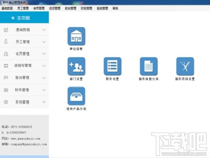Expand the 基础数据 sidebar chevron
The height and width of the screenshot is (158, 210).
coord(44,30)
